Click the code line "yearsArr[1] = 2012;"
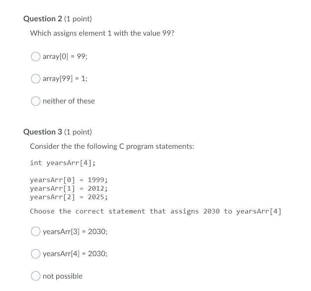 69,188
